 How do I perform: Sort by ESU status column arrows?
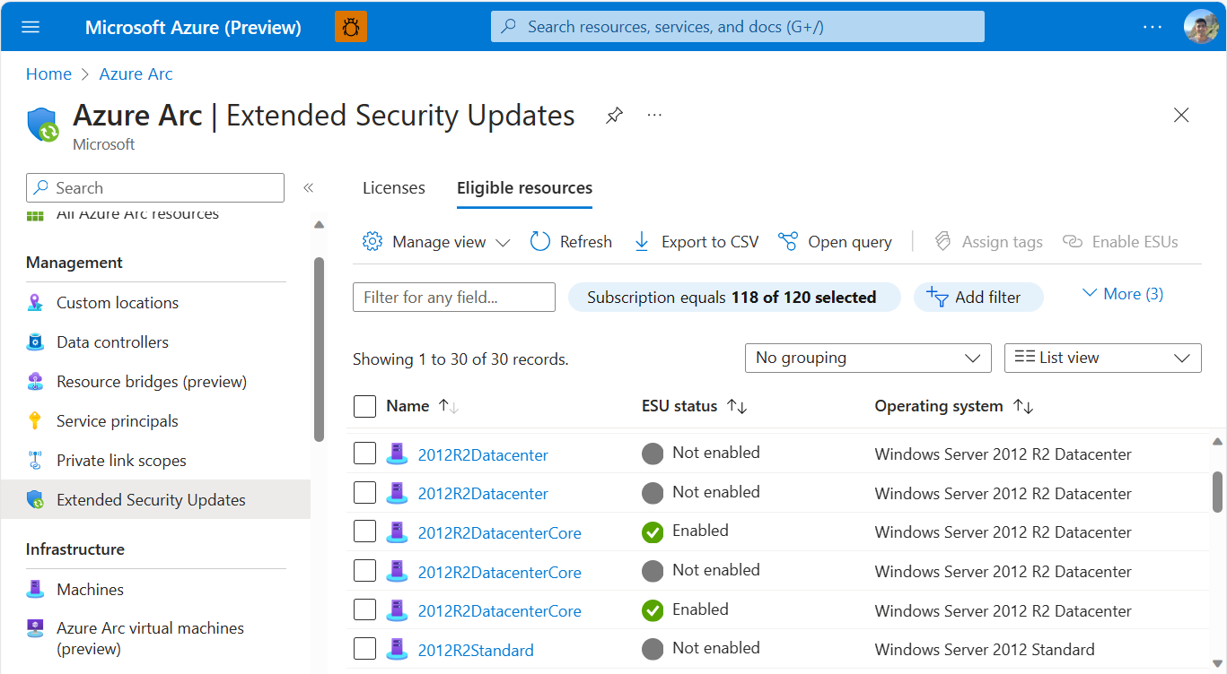point(737,407)
